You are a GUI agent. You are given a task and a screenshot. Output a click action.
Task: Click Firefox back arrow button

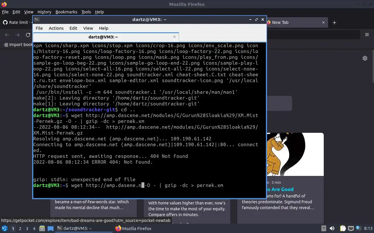click(x=7, y=35)
